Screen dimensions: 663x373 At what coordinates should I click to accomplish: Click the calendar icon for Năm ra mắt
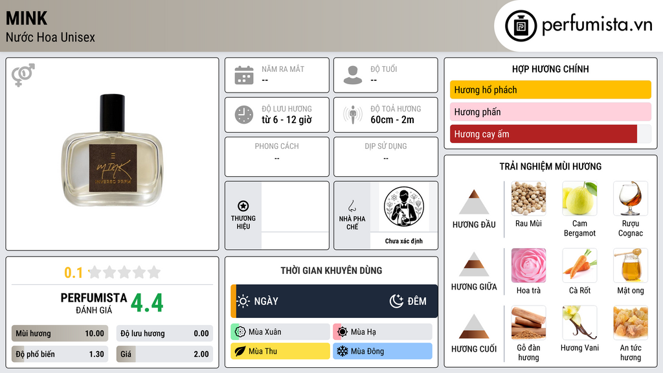pos(244,75)
